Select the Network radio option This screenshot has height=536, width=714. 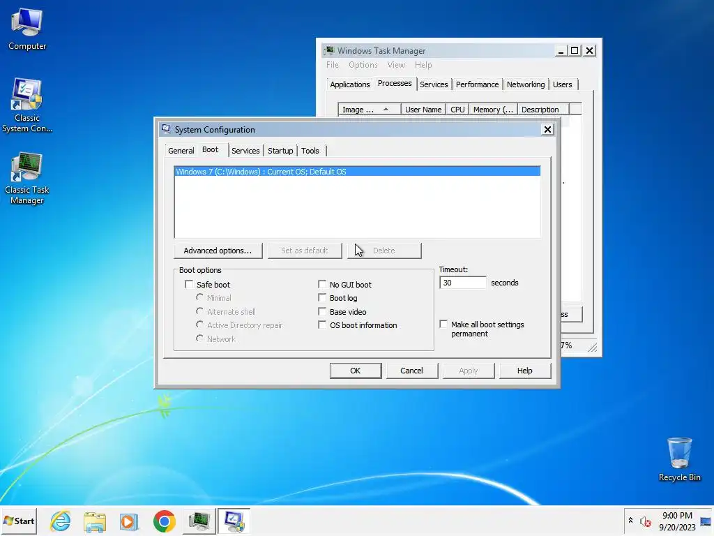(x=199, y=338)
